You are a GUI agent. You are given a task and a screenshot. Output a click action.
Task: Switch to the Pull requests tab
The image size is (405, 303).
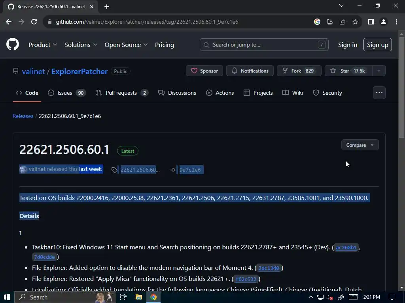[122, 93]
